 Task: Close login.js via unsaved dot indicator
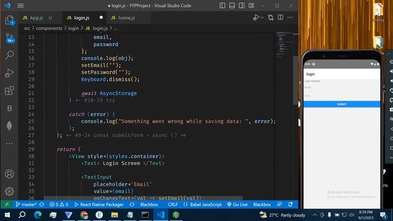coord(101,18)
